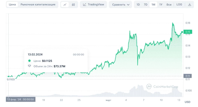Click the green price dot in tooltip

[29, 61]
